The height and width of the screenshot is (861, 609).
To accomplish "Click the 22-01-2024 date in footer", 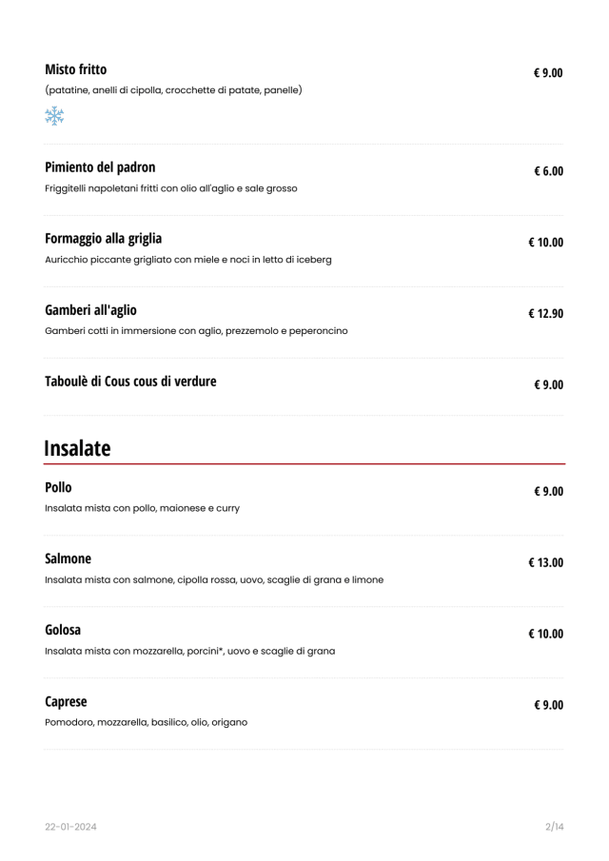I will 70,827.
